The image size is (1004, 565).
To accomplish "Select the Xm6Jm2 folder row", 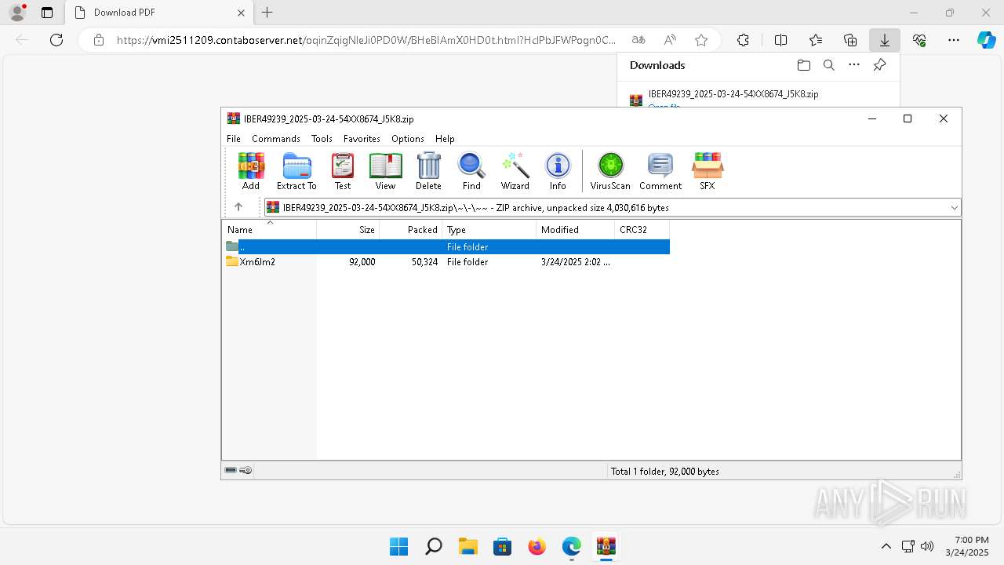I will point(446,262).
